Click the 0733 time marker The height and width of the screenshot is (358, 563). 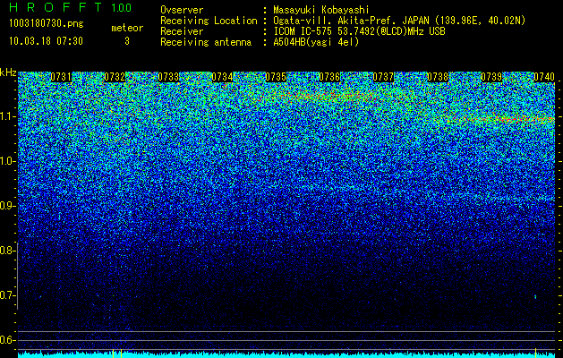pyautogui.click(x=168, y=77)
